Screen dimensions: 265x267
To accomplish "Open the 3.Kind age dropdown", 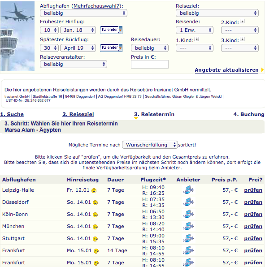I will pos(240,48).
